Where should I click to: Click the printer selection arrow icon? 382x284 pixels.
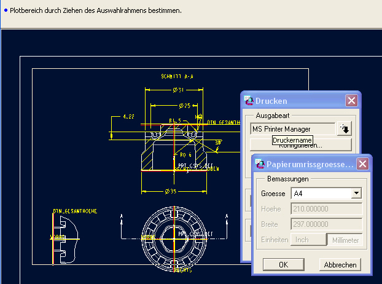click(345, 129)
